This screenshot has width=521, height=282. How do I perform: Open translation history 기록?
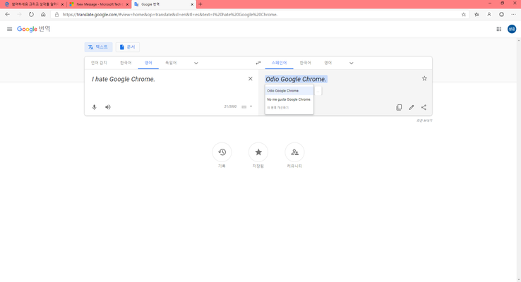[222, 152]
